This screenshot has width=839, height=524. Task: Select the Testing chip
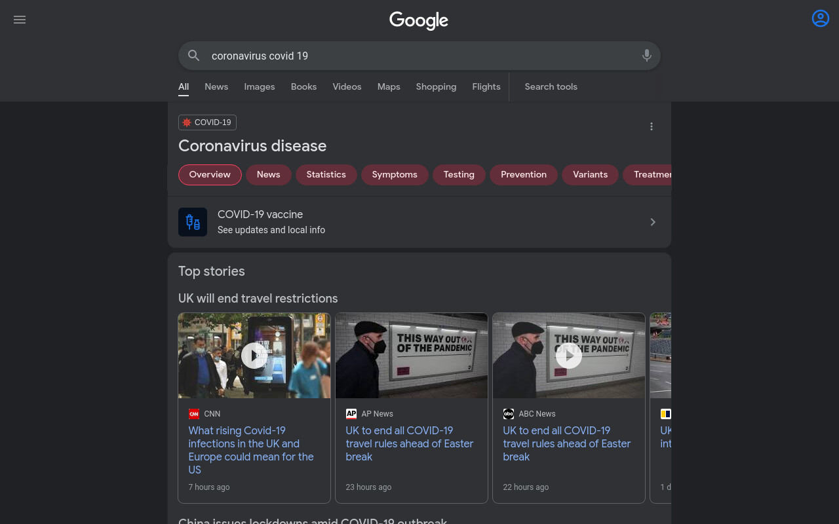459,175
